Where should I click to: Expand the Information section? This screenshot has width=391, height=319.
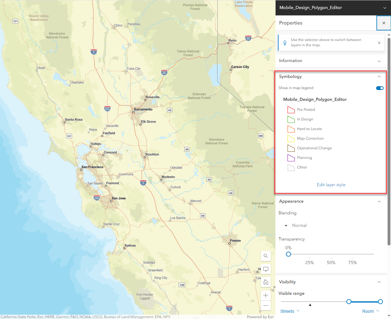[379, 61]
